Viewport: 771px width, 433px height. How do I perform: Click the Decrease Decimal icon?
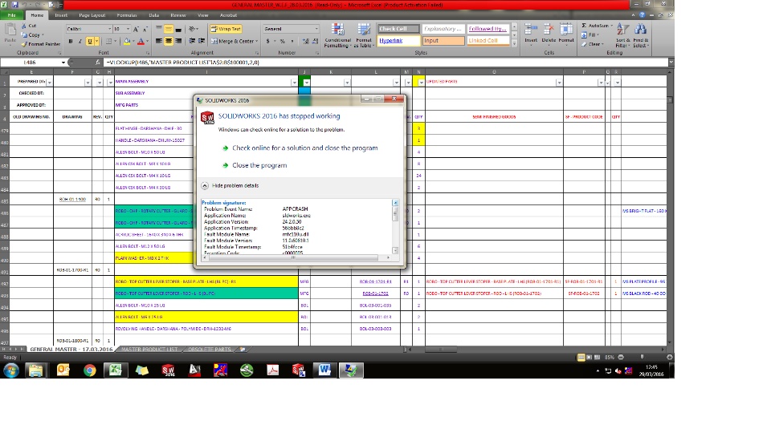[x=315, y=41]
